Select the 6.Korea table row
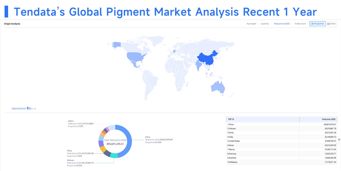This screenshot has height=171, width=341. click(282, 145)
